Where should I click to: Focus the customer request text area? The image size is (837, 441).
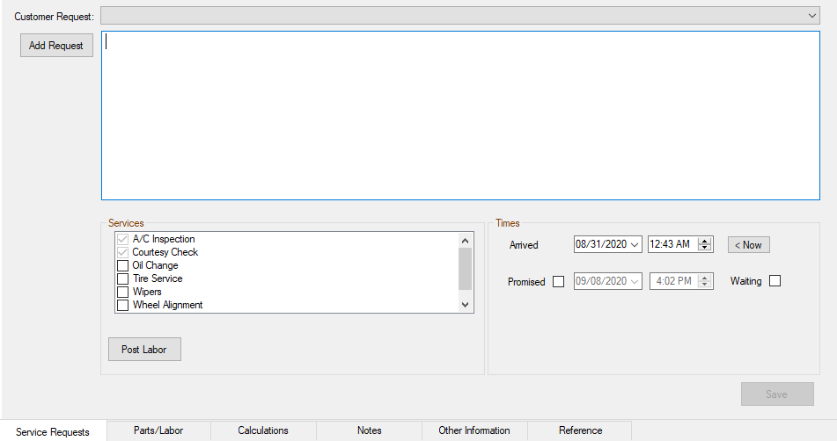pos(460,116)
